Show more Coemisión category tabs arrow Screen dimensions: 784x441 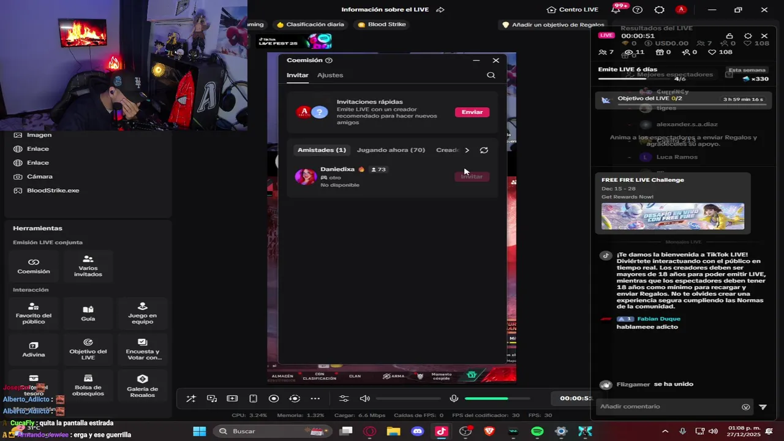pyautogui.click(x=467, y=150)
